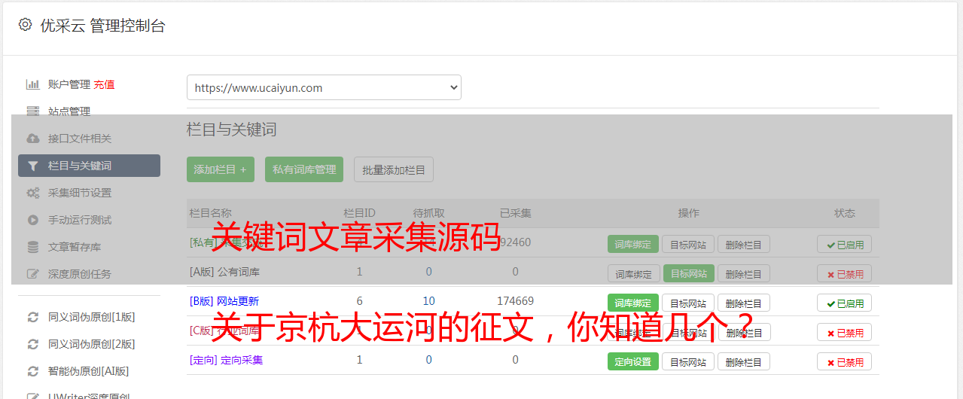Viewport: 963px width, 399px height.
Task: Click 批量添加栏目 button
Action: pyautogui.click(x=394, y=169)
